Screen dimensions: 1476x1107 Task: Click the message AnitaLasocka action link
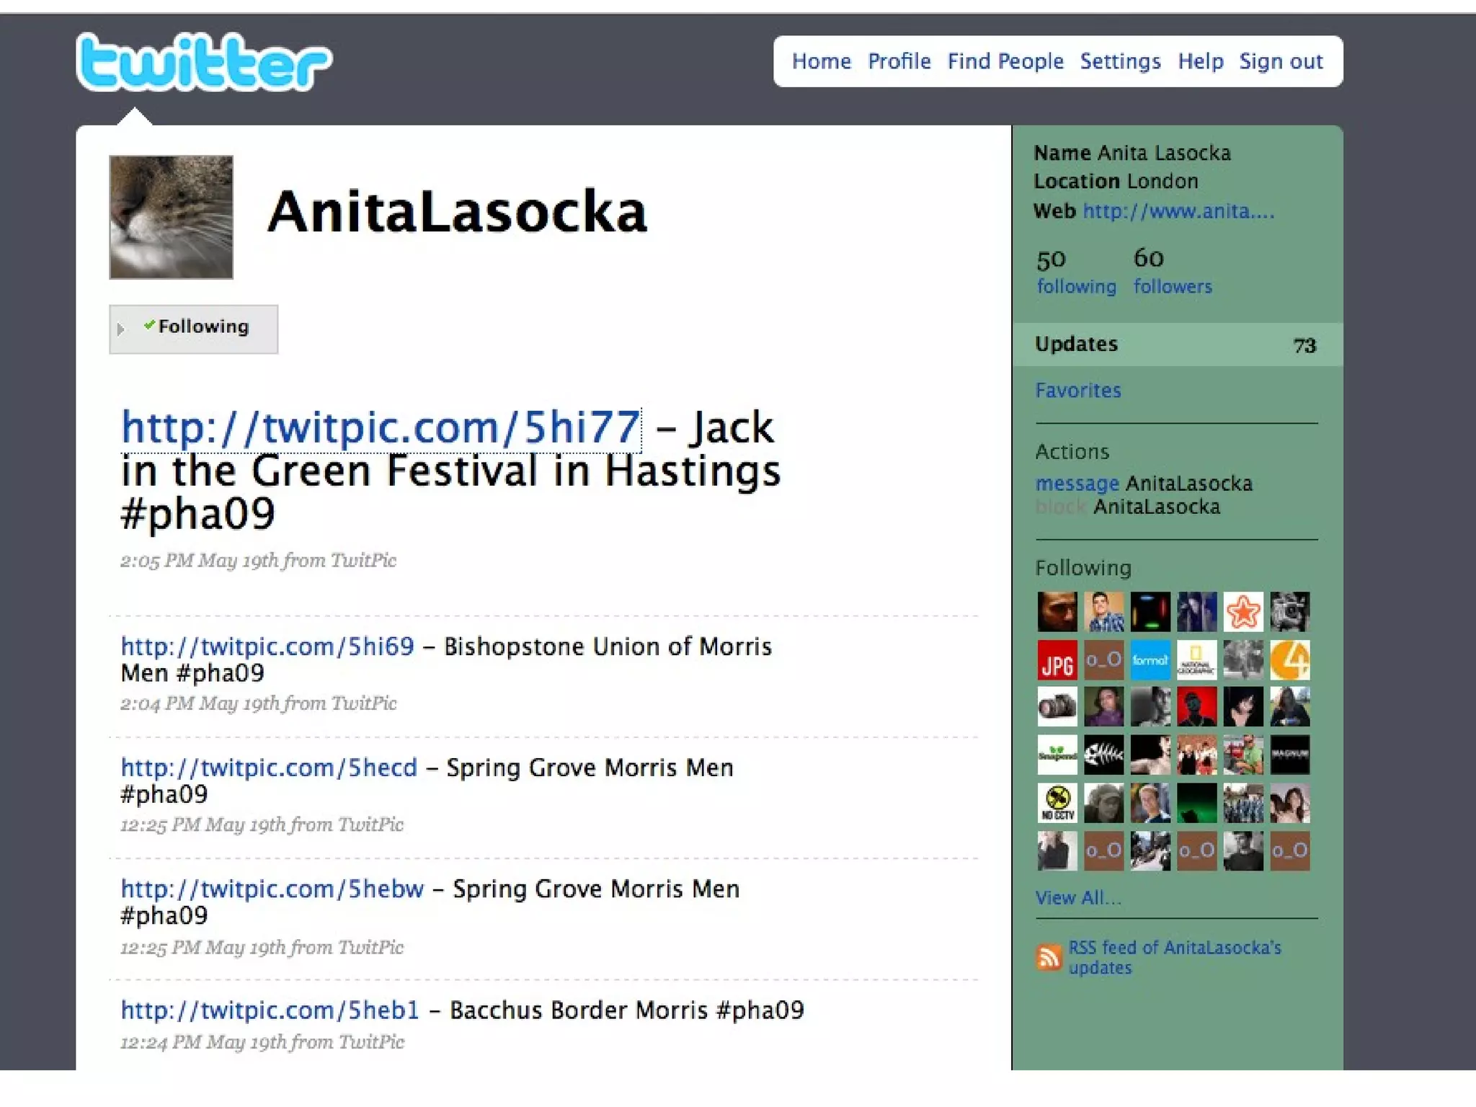pyautogui.click(x=1077, y=484)
